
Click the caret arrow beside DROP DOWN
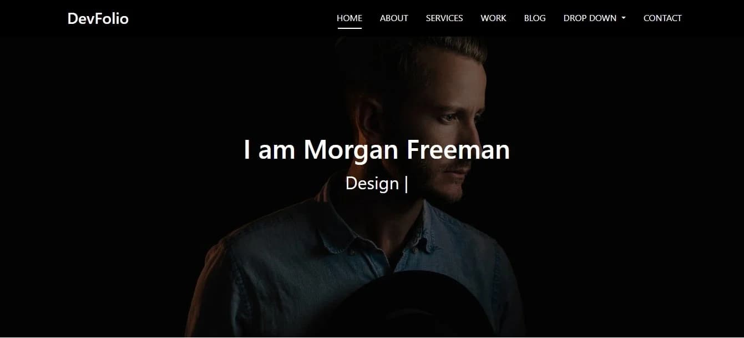click(x=624, y=18)
